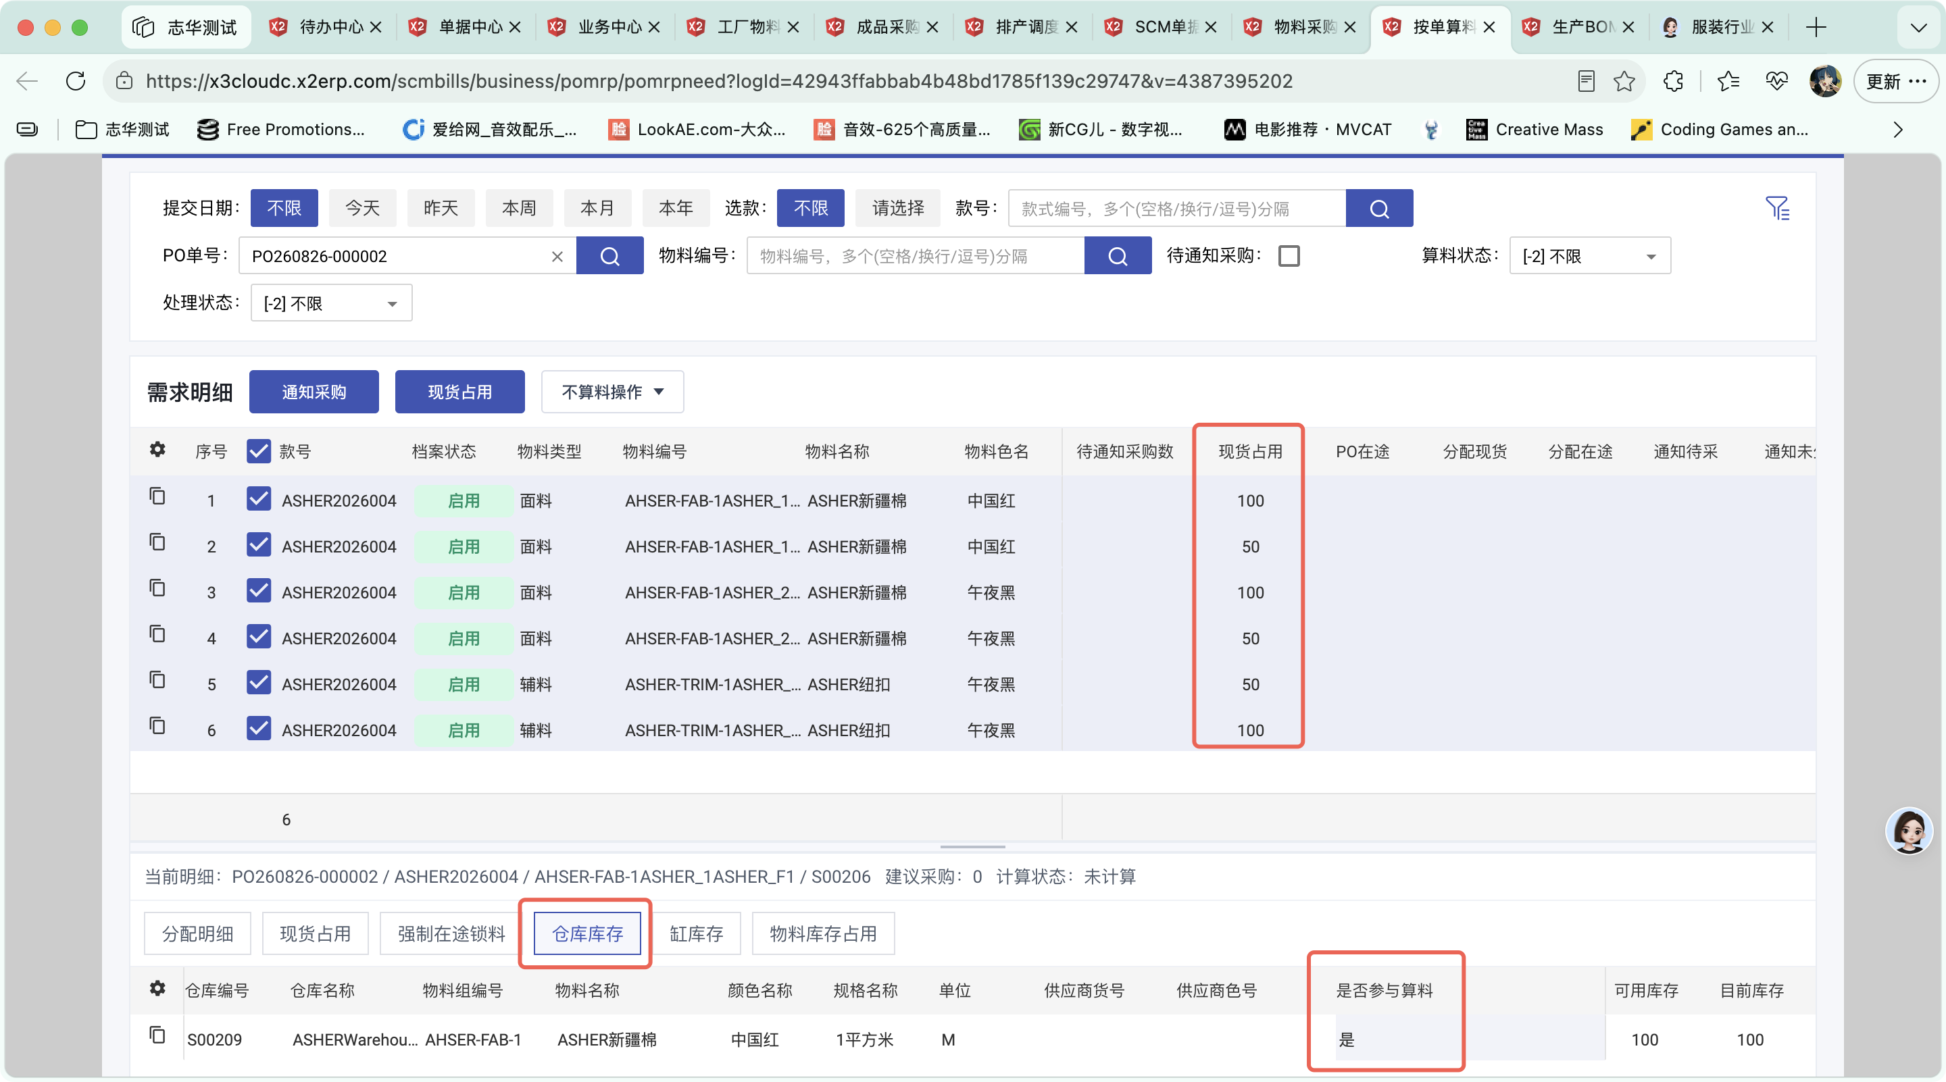Screen dimensions: 1946x1082
Task: Click the 强制在途锁料 tab
Action: 451,934
